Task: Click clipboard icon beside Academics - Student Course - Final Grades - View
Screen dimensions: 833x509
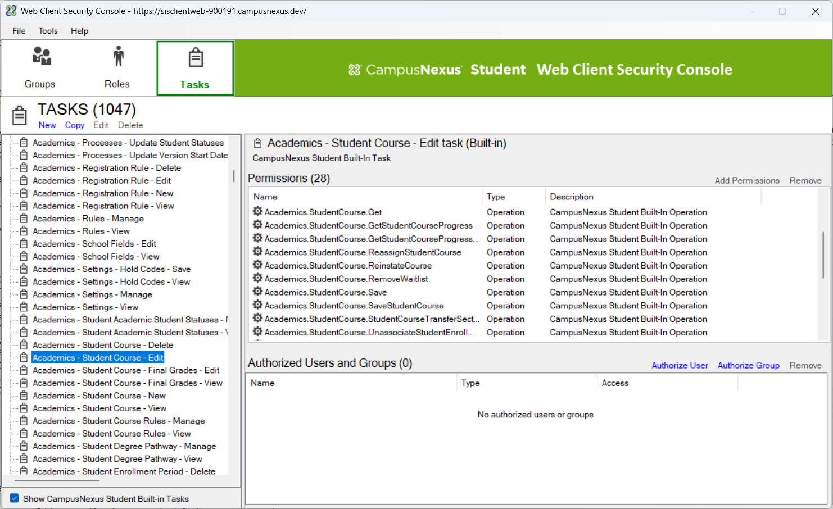Action: (24, 383)
